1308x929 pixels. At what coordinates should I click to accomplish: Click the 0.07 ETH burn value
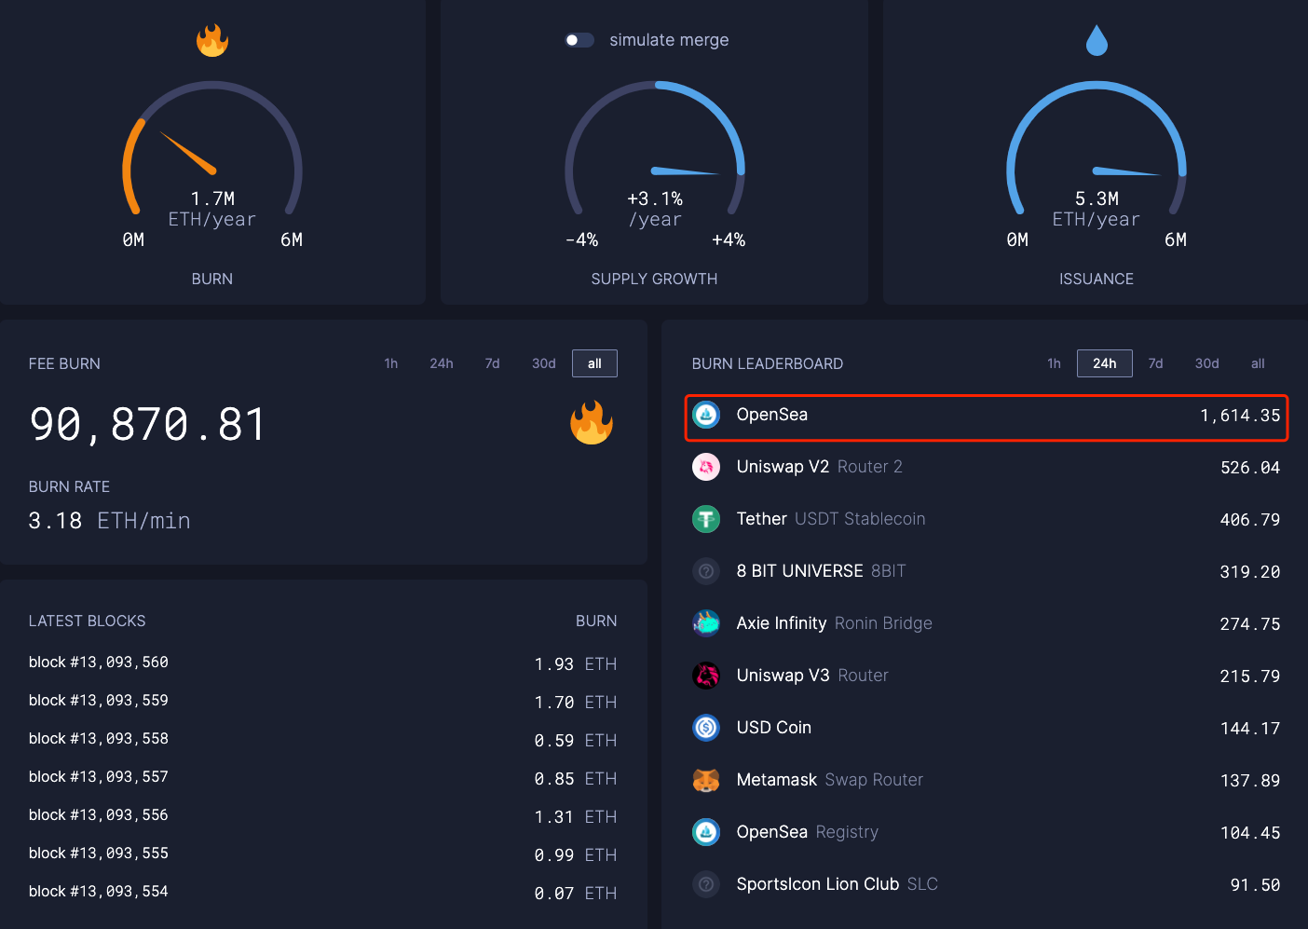click(576, 894)
